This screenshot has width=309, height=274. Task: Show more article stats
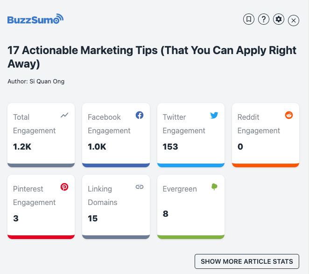[246, 261]
